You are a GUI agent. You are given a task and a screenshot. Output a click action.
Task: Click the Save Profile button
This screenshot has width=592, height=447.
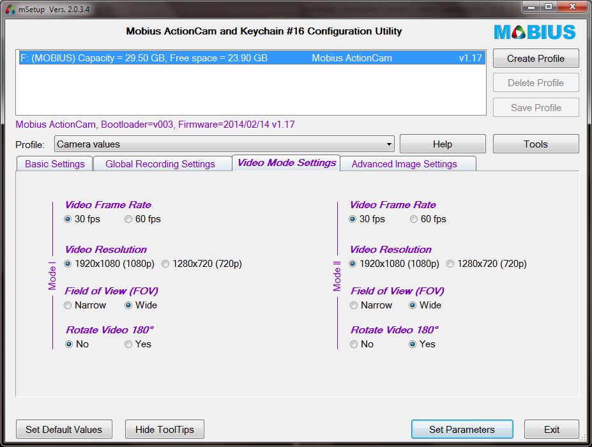[x=536, y=107]
